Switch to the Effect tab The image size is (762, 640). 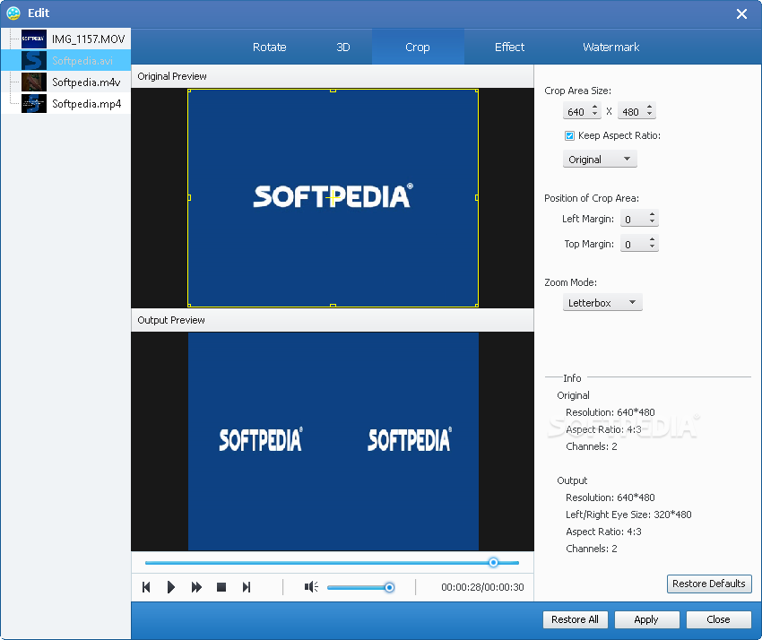click(509, 48)
